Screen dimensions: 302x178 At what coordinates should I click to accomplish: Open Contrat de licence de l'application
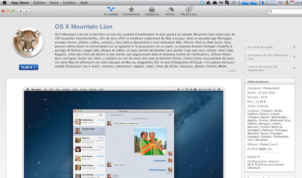pos(262,68)
